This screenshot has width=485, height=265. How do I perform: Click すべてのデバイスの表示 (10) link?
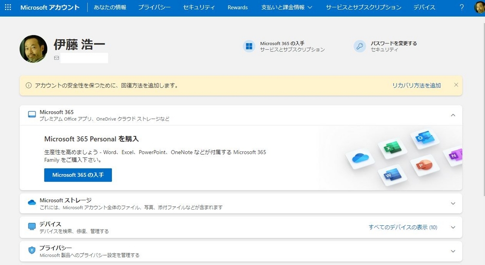point(403,227)
